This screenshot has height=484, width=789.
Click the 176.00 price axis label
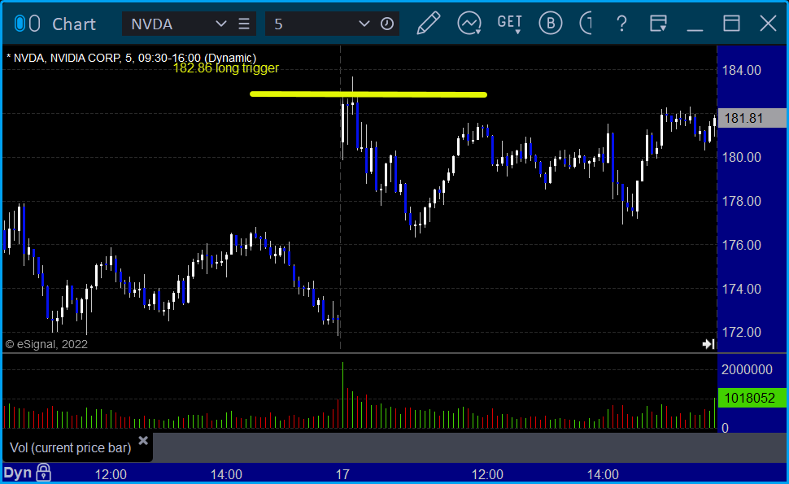coord(742,245)
